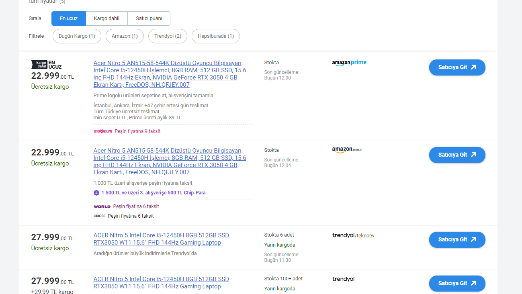Click 'Aradığın ürünler büyük indirimlerle Trendyol'da' text
The image size is (522, 294).
point(145,253)
